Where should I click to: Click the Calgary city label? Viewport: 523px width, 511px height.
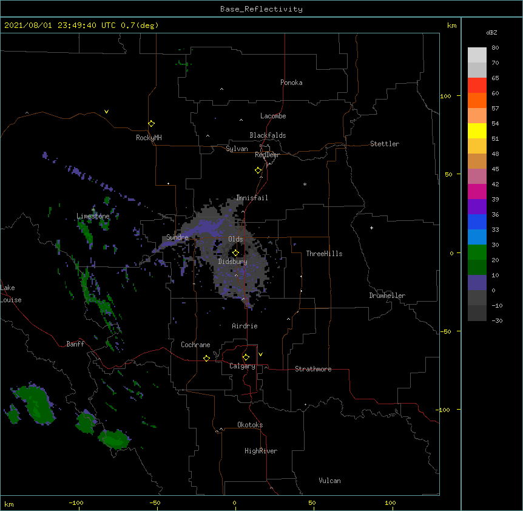point(242,366)
